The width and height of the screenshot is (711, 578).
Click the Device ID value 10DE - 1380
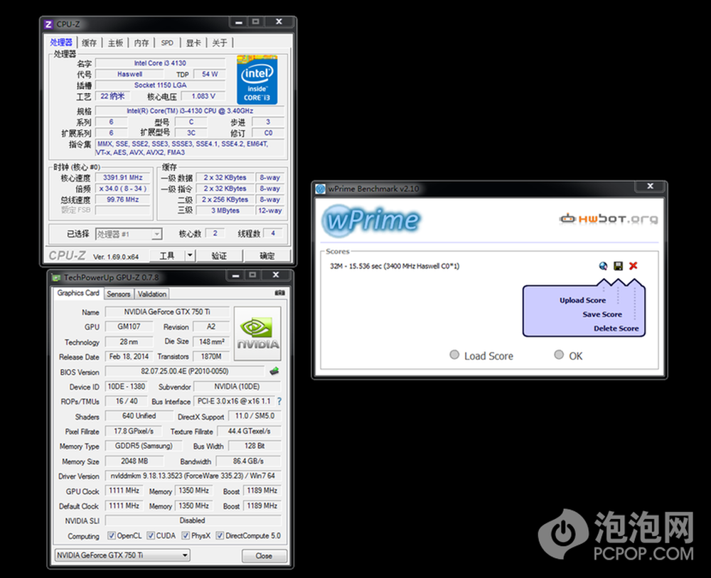coord(126,386)
